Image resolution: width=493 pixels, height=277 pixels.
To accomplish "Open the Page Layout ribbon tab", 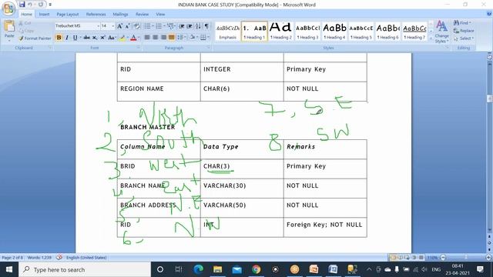I will click(x=68, y=14).
